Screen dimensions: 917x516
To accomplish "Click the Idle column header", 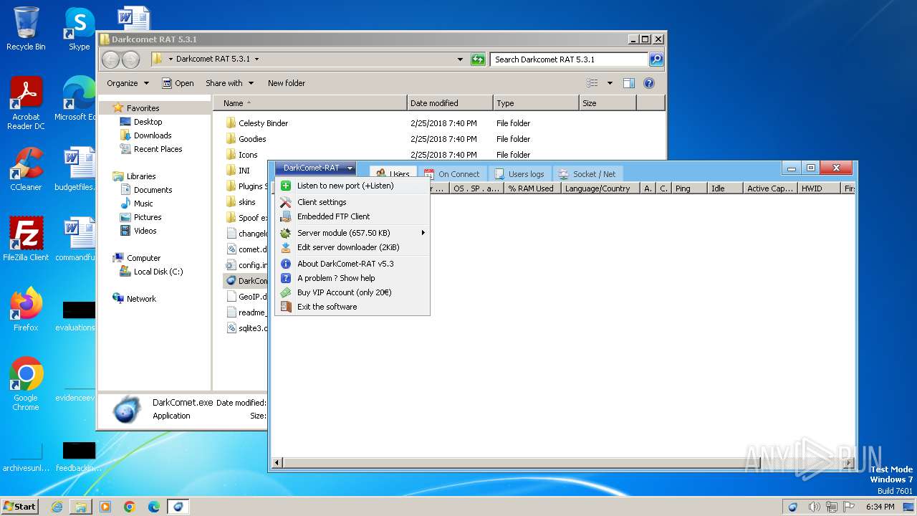I will [724, 188].
